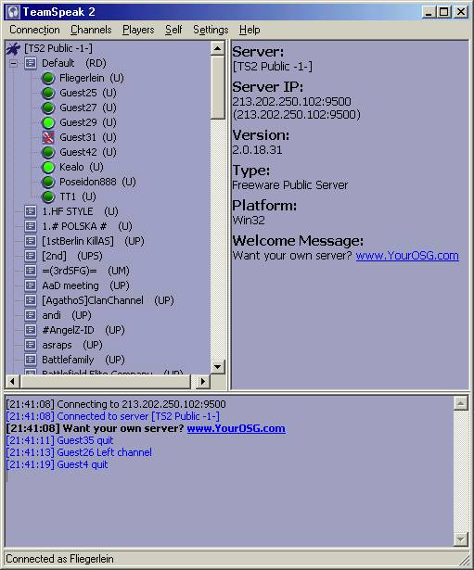Click the log pane scroll-down arrow
Viewport: 474px width, 570px height.
[x=460, y=539]
